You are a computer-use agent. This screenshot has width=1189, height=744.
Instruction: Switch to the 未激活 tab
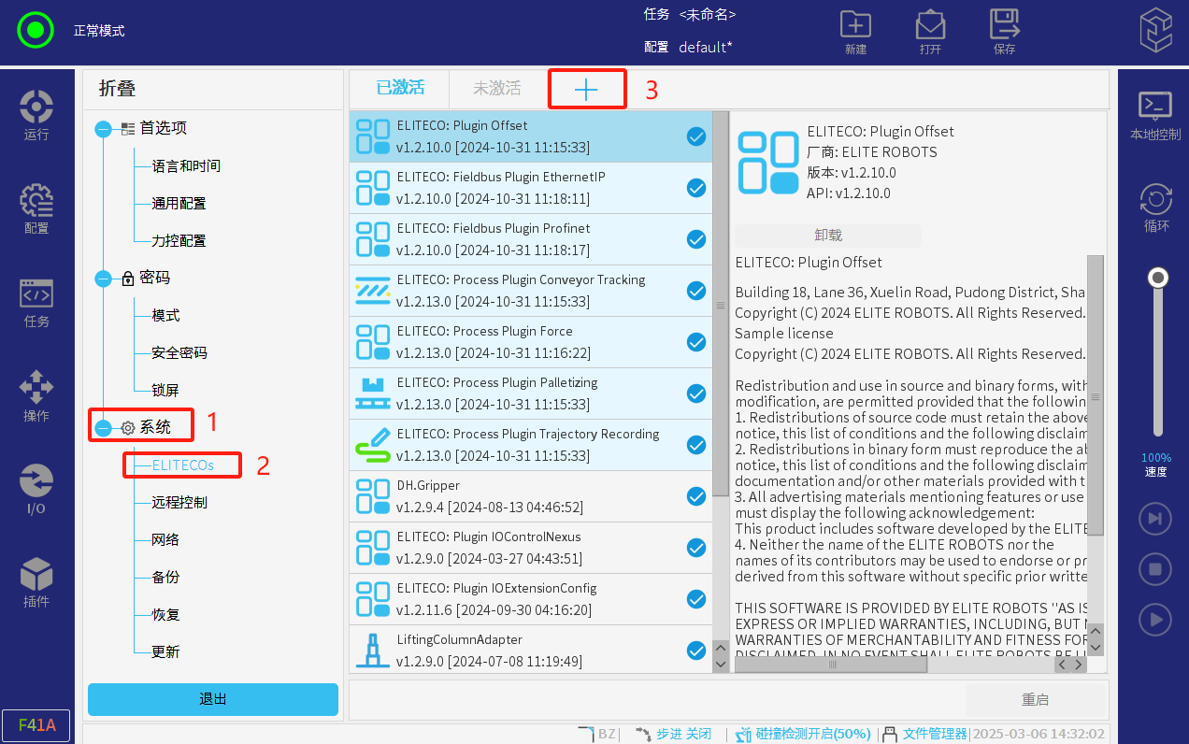pos(496,89)
